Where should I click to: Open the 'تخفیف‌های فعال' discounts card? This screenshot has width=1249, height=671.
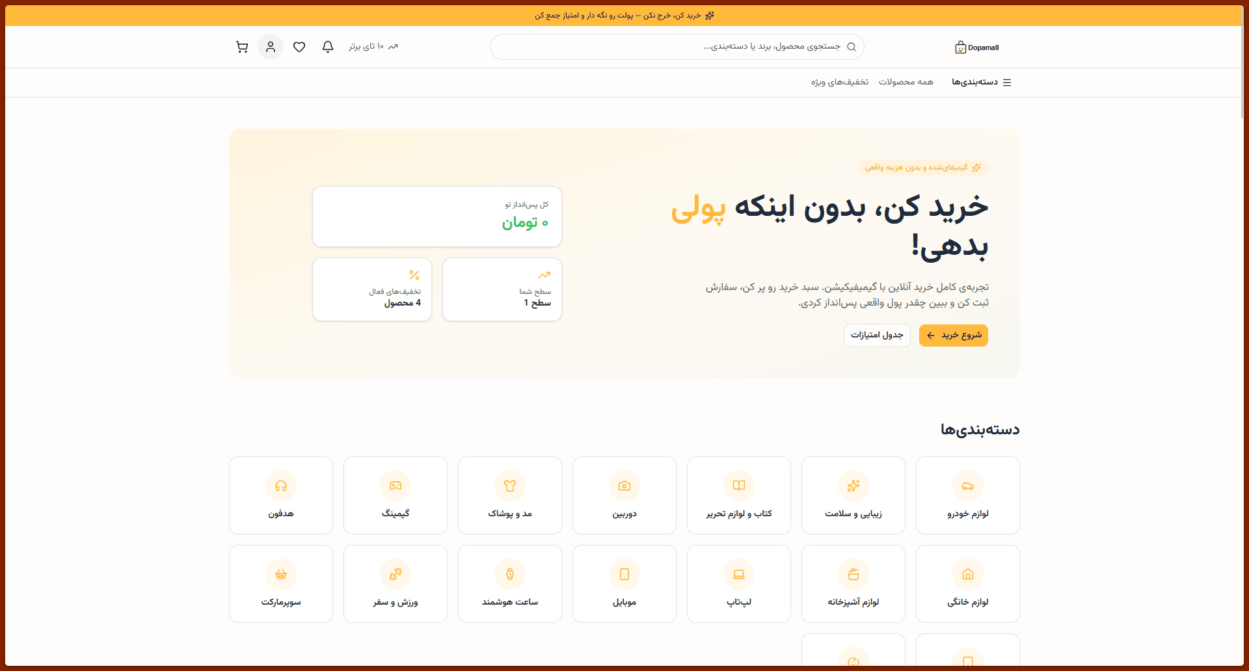click(372, 289)
